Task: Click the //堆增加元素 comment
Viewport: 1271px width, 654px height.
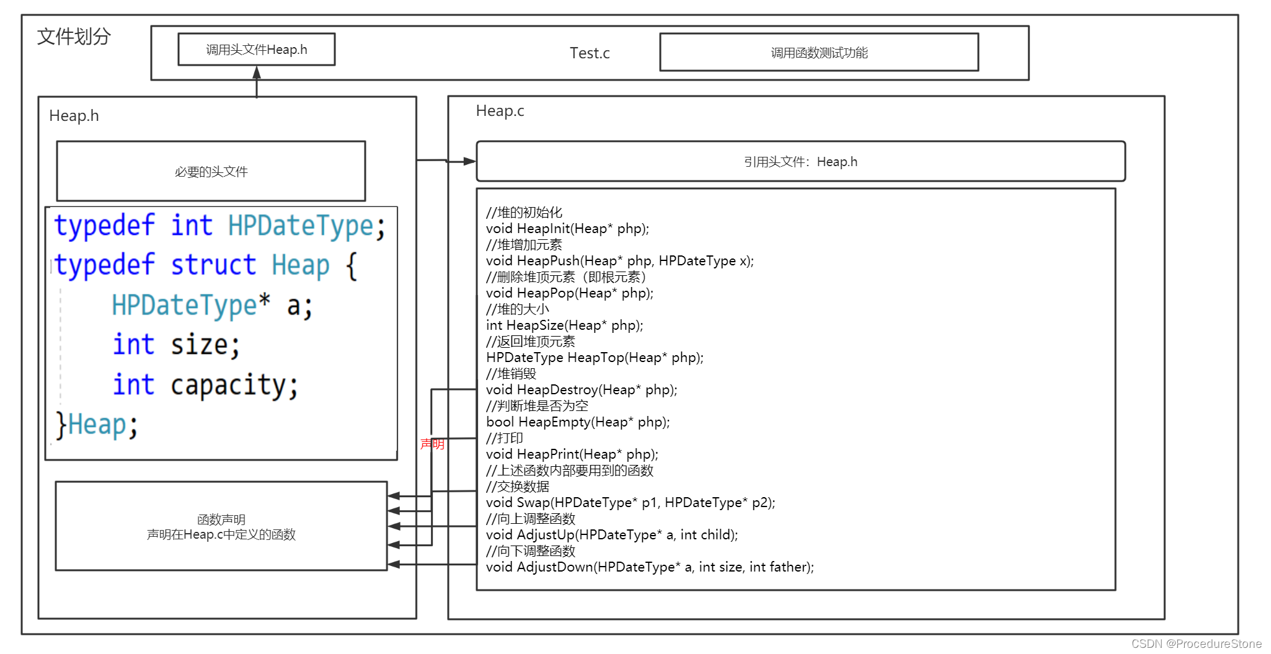Action: (524, 245)
